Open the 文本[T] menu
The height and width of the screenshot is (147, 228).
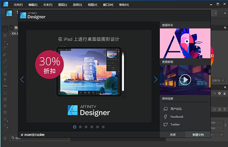(48, 5)
